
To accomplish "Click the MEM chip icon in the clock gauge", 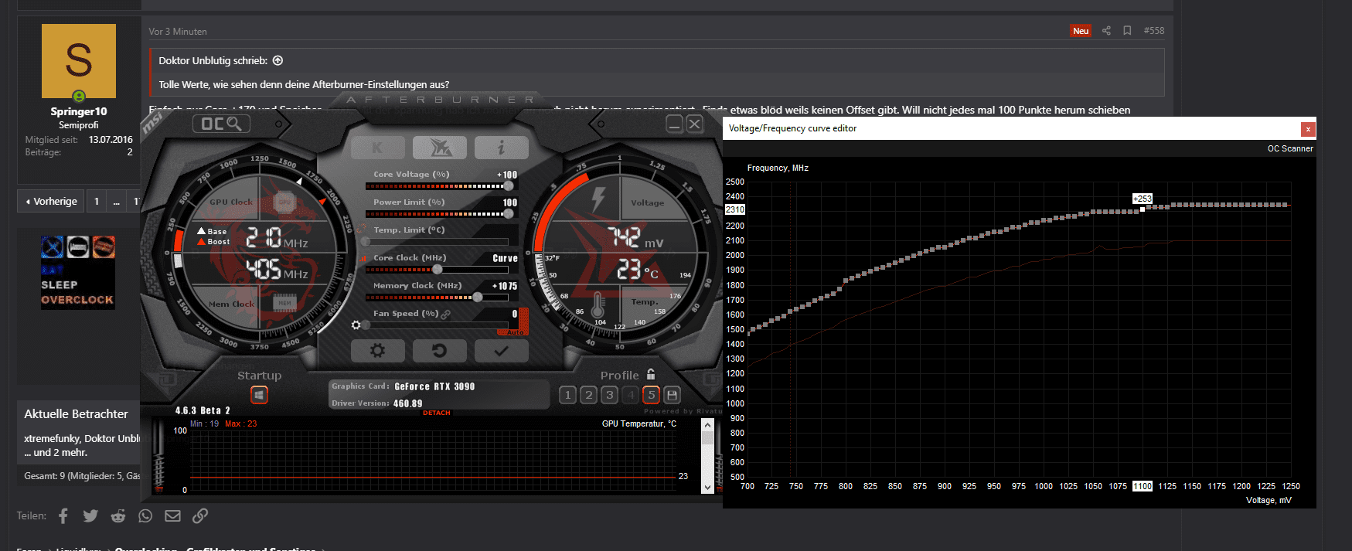I will (x=284, y=303).
